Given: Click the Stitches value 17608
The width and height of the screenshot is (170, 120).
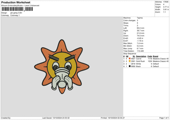Looking at the screenshot, I should [x=166, y=2].
